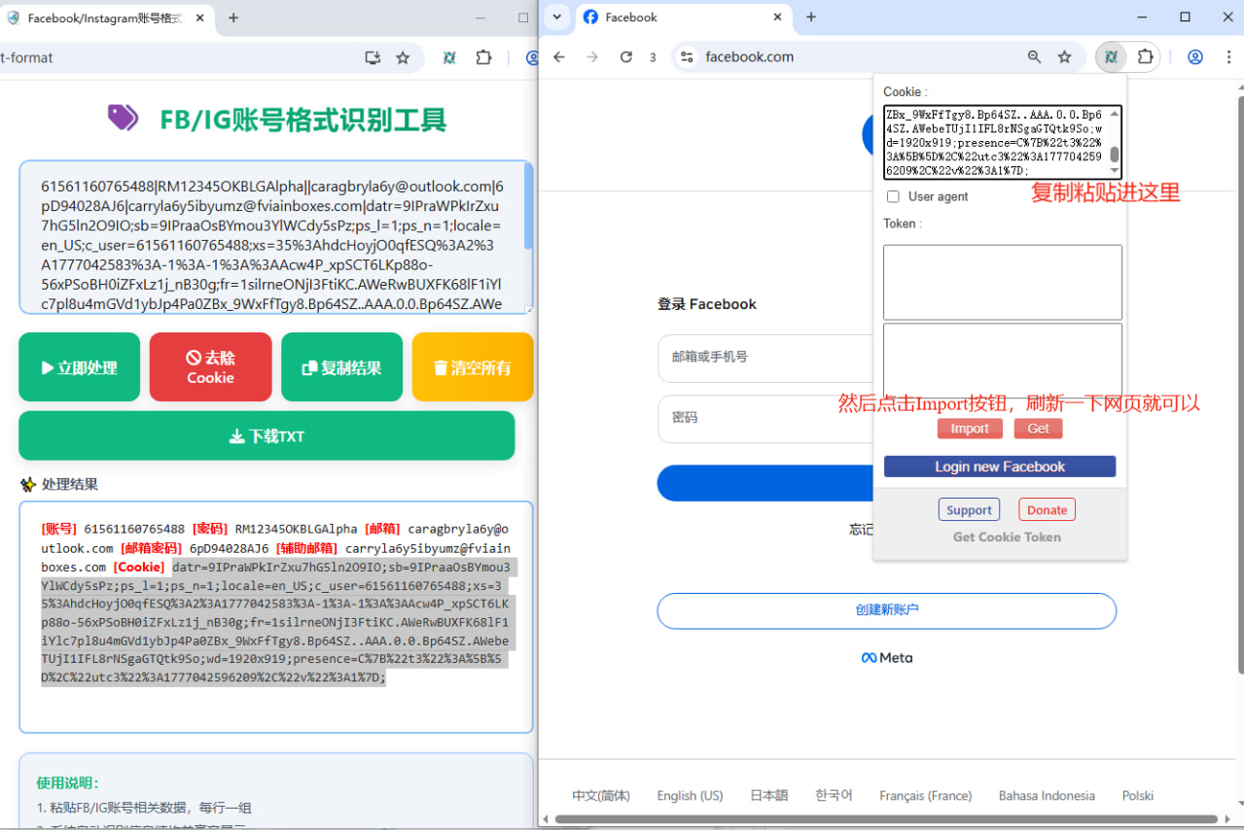Bookmark facebook.com with the star icon
Screen dimensions: 1244x830
click(1065, 57)
